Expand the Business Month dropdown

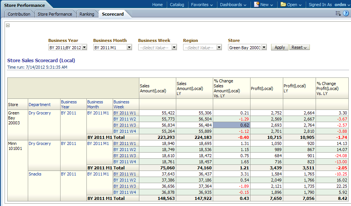pyautogui.click(x=129, y=48)
